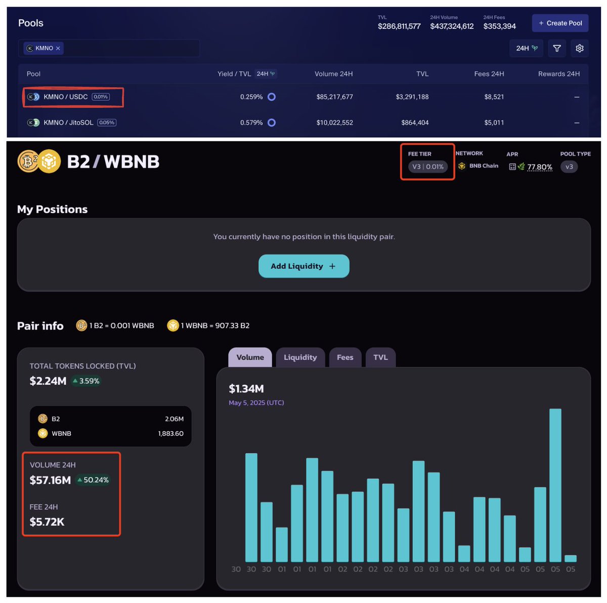Switch to the Liquidity chart tab

[300, 357]
